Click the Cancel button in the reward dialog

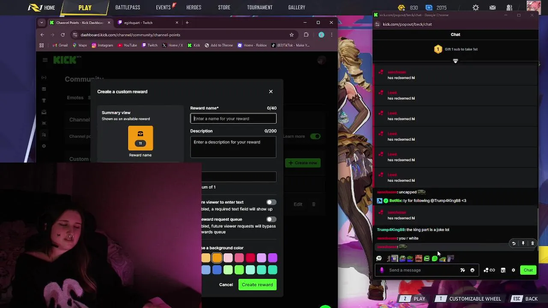click(x=226, y=285)
